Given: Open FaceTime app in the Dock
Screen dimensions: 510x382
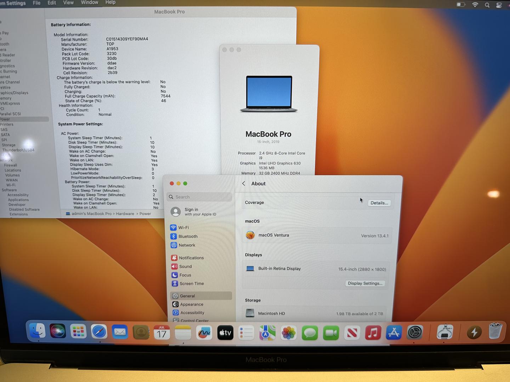Looking at the screenshot, I should click(x=331, y=333).
